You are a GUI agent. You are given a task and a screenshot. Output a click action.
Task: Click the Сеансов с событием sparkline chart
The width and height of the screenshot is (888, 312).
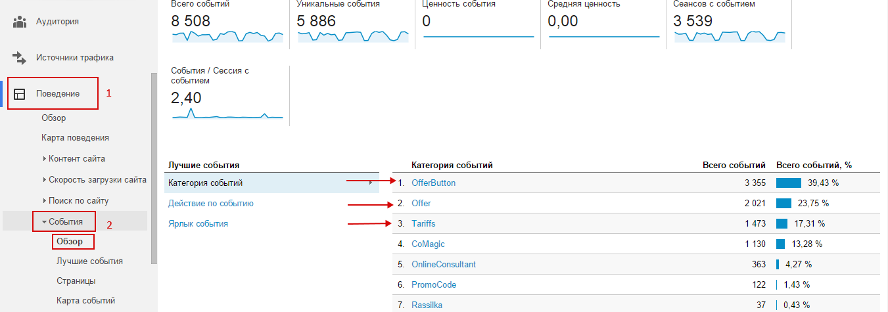pos(729,36)
